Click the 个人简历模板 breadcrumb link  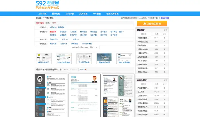tap(48, 18)
